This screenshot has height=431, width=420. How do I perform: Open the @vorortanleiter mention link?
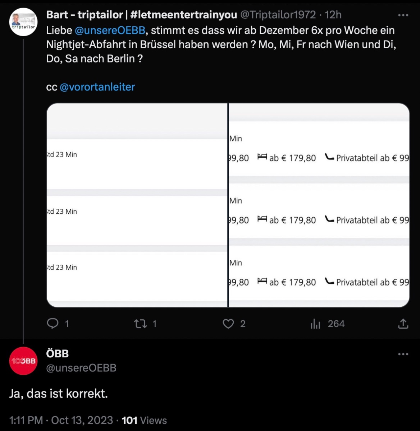click(x=97, y=87)
